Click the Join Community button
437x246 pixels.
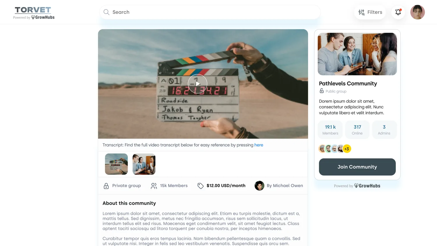coord(357,167)
